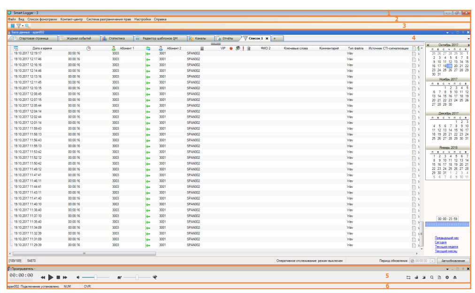This screenshot has width=475, height=293.
Task: Click the save icon in top toolbar
Action: 12,25
